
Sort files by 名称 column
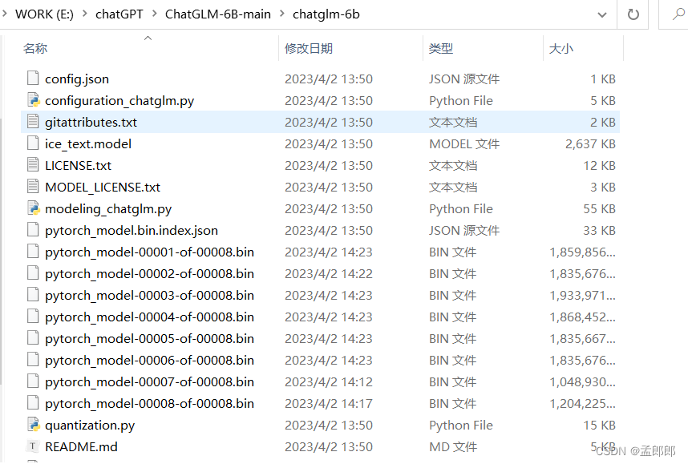coord(35,48)
